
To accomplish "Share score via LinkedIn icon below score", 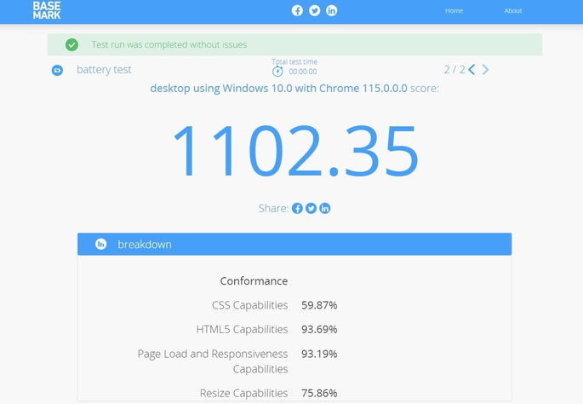I will [x=325, y=208].
